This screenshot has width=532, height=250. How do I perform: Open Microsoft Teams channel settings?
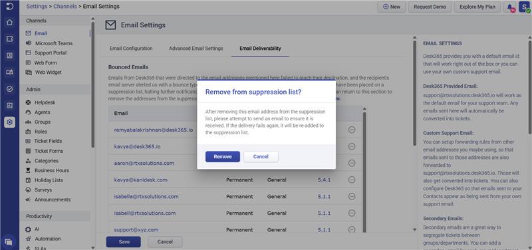coord(54,43)
